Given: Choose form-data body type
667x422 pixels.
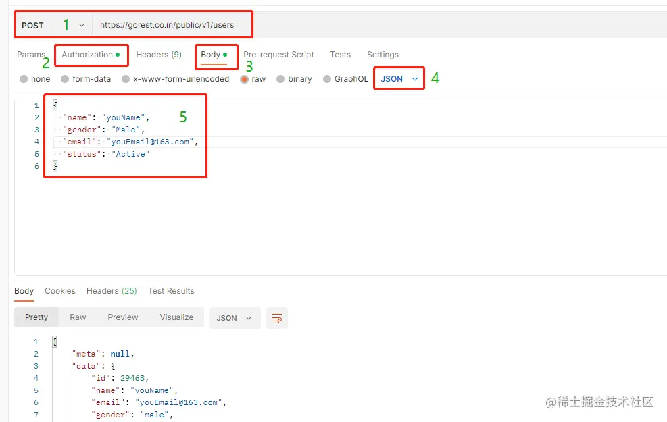Looking at the screenshot, I should (65, 79).
